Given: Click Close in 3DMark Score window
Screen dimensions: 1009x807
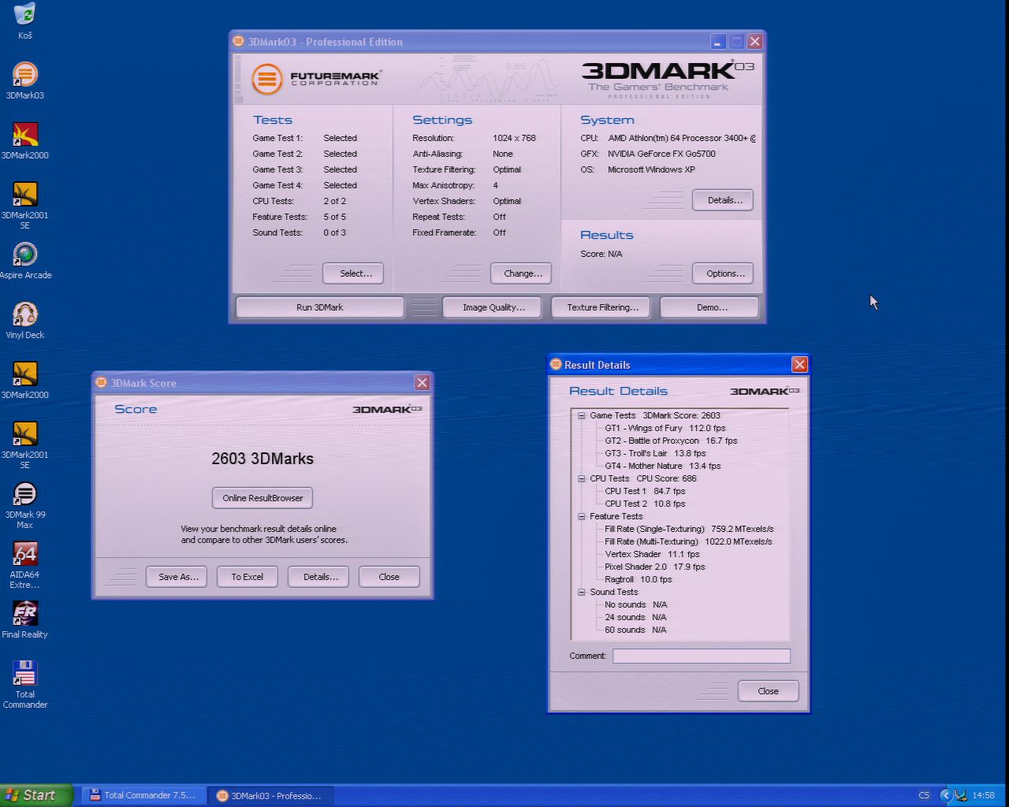Looking at the screenshot, I should [x=389, y=577].
